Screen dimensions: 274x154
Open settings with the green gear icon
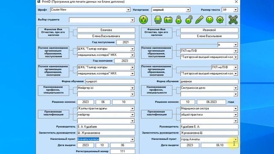220,20
